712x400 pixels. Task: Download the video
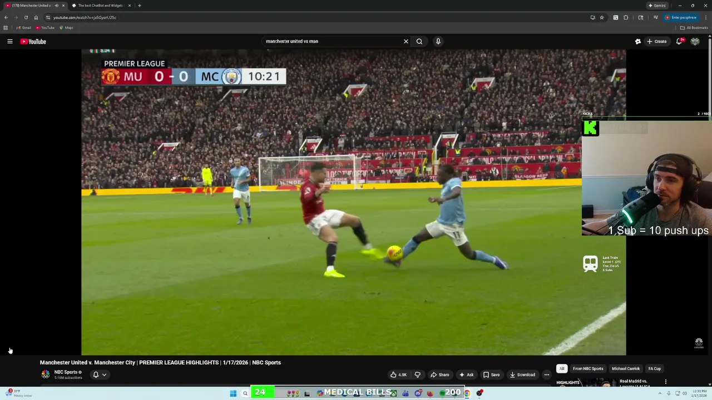(x=522, y=374)
